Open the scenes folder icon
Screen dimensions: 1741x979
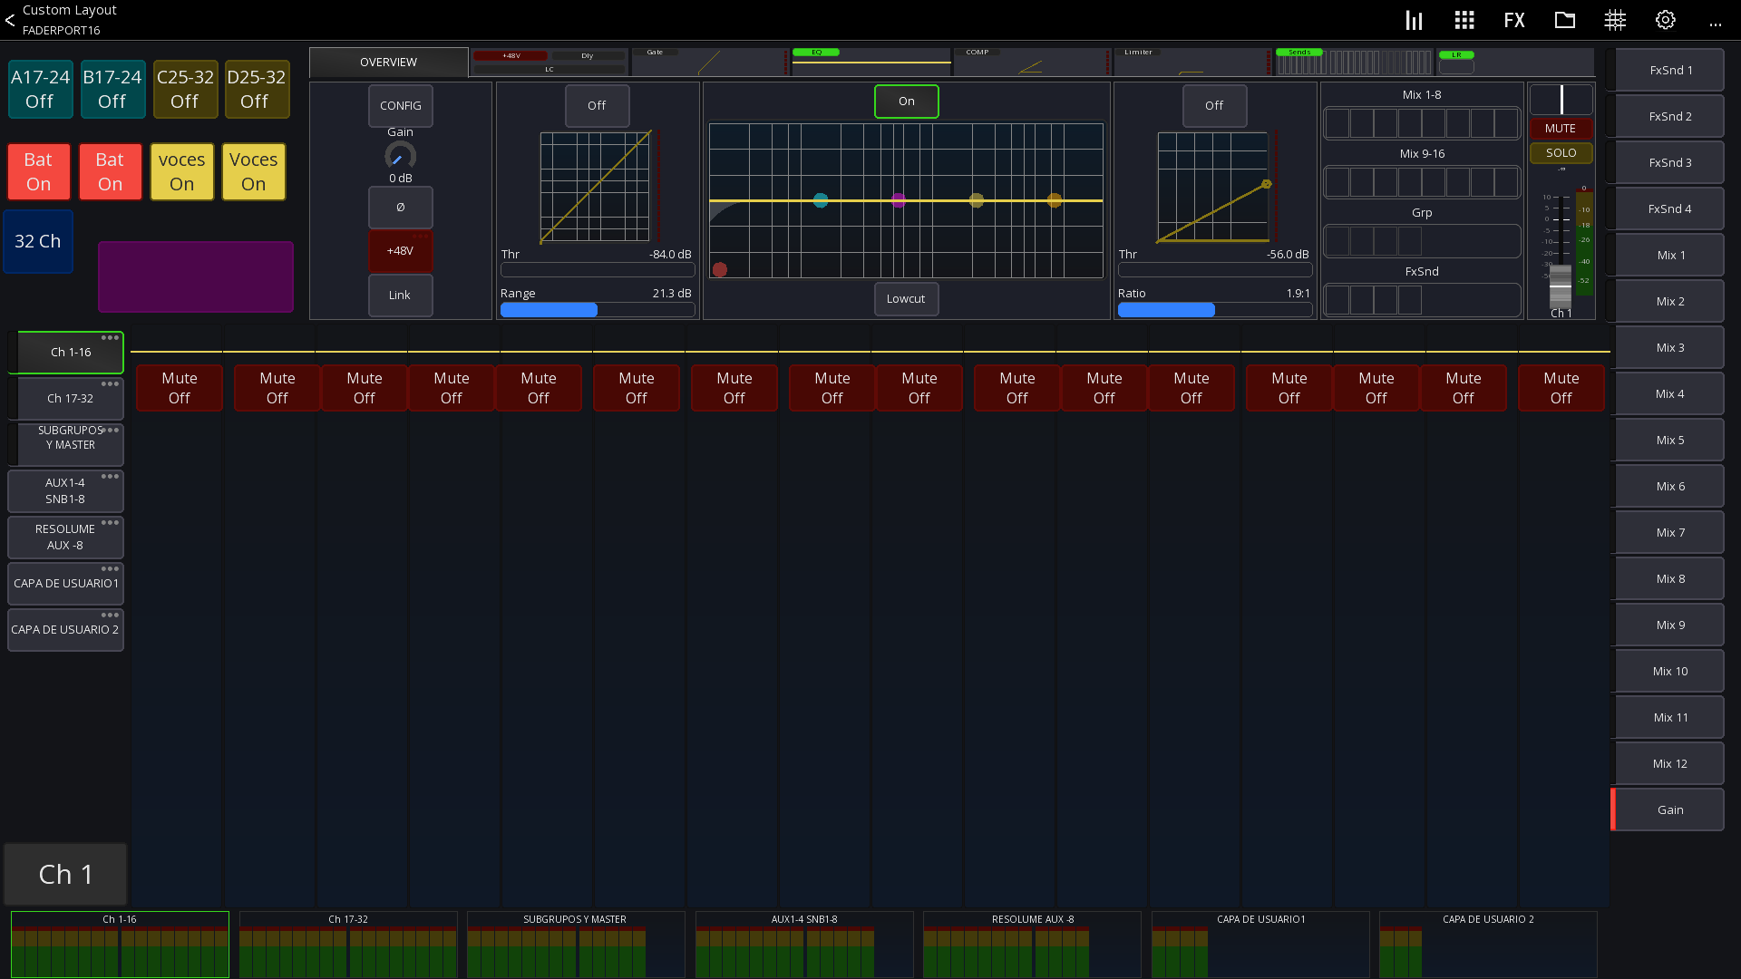[1565, 20]
